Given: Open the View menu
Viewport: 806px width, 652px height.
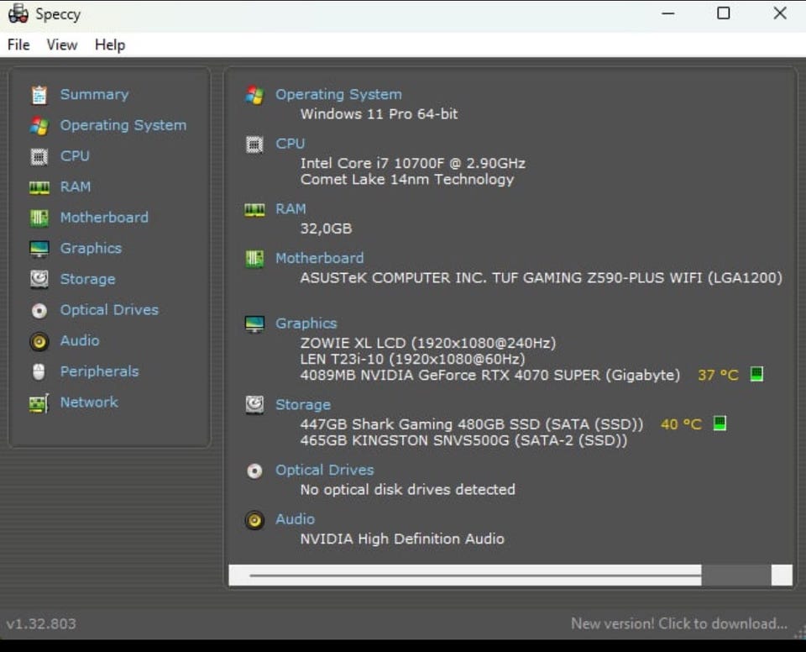Looking at the screenshot, I should (x=61, y=45).
